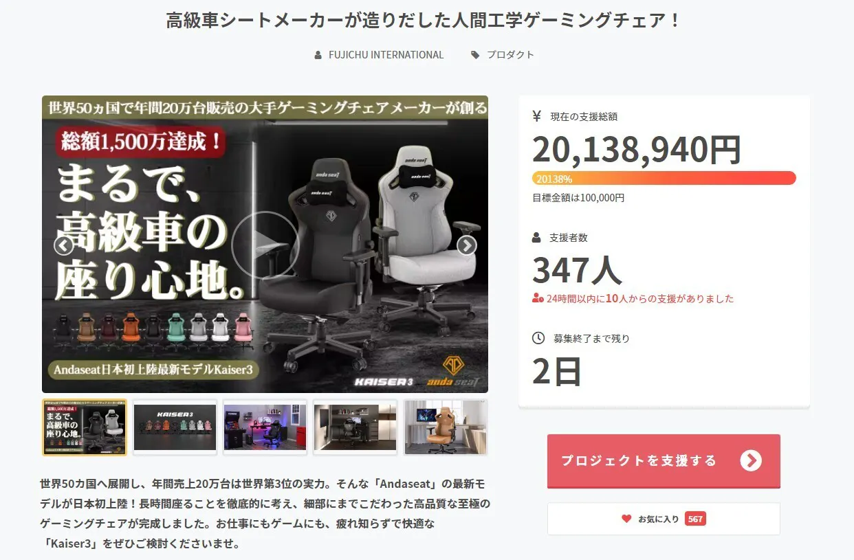
Task: Play the Kaiser3 promotional video
Action: point(265,245)
